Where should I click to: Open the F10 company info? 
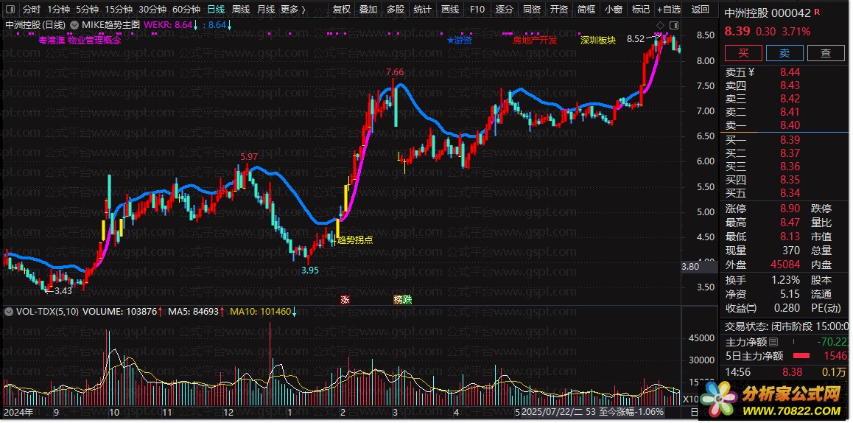477,10
